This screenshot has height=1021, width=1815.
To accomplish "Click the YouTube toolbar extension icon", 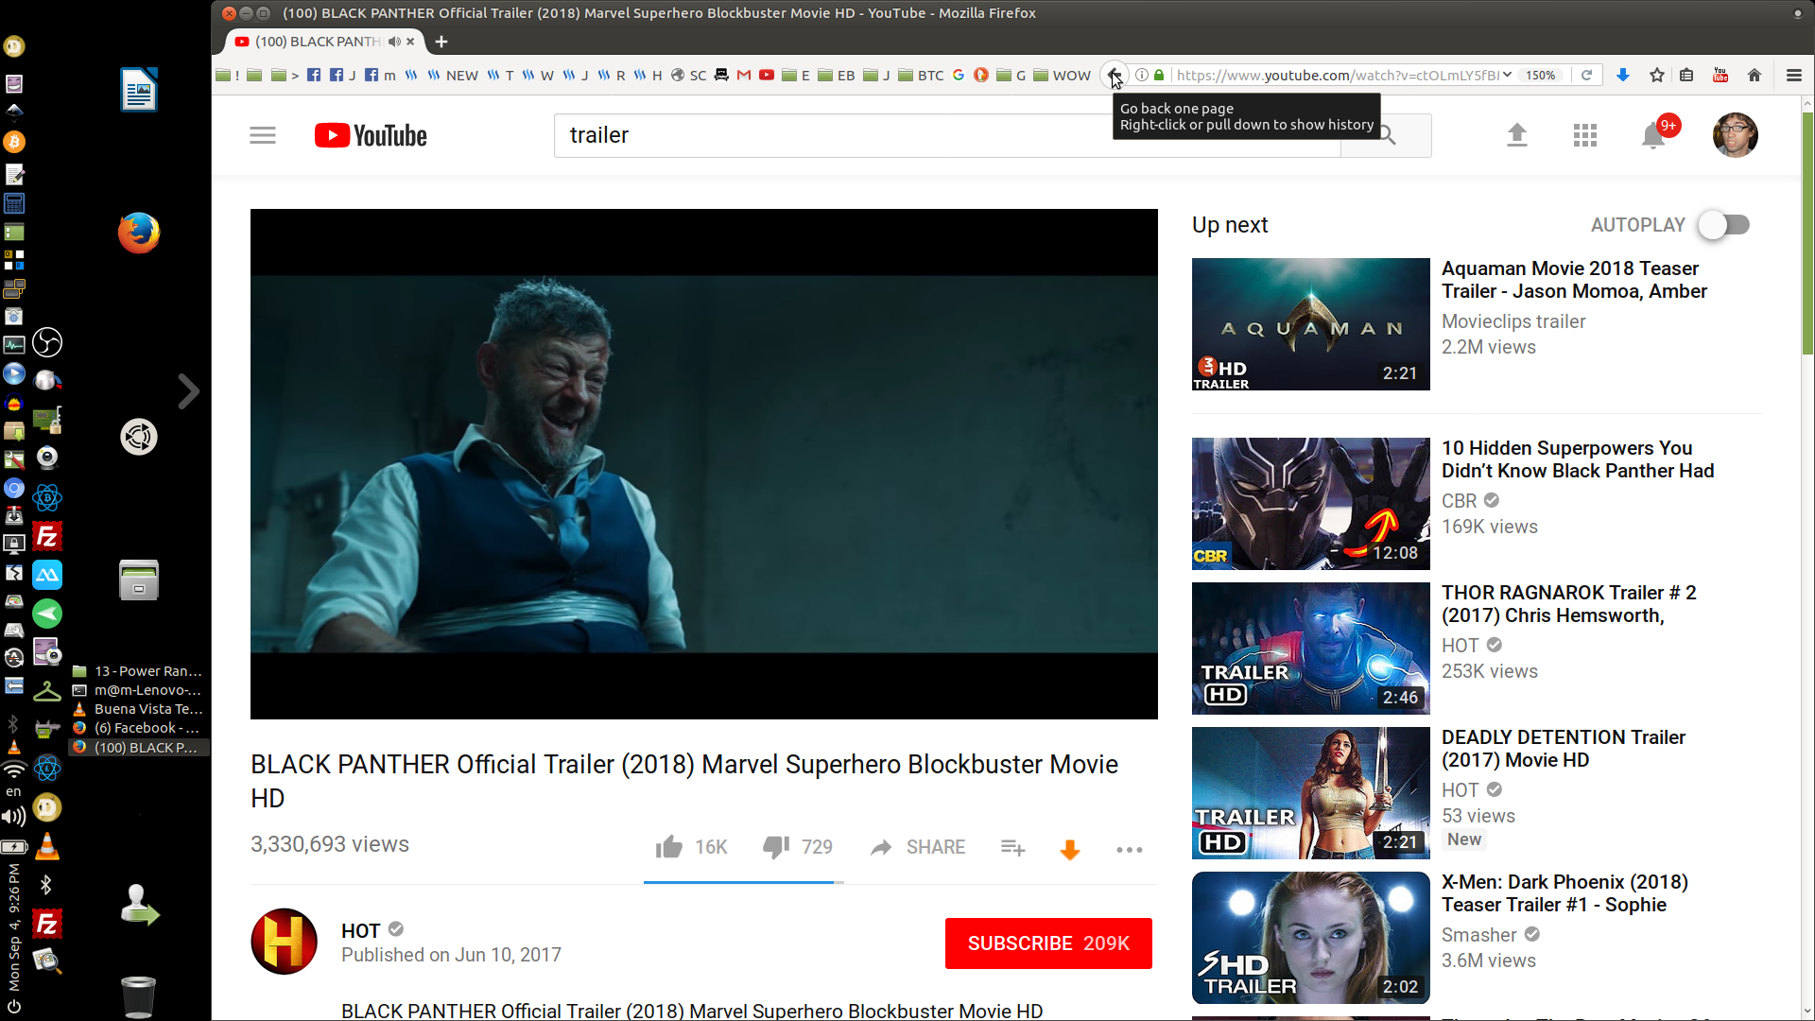I will (x=1720, y=75).
